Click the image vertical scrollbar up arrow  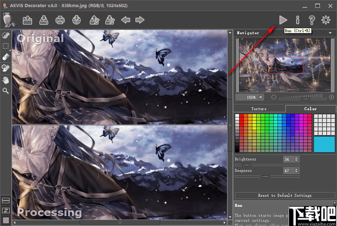(230, 33)
